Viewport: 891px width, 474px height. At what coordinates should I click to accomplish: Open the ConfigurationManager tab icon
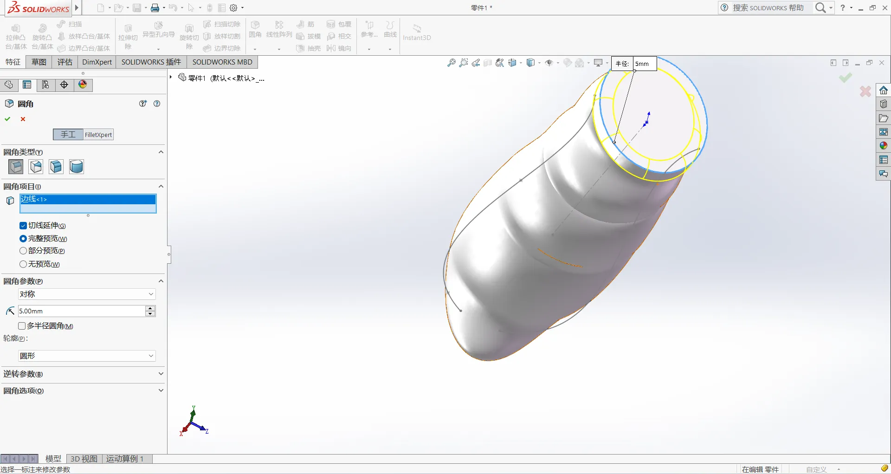45,84
